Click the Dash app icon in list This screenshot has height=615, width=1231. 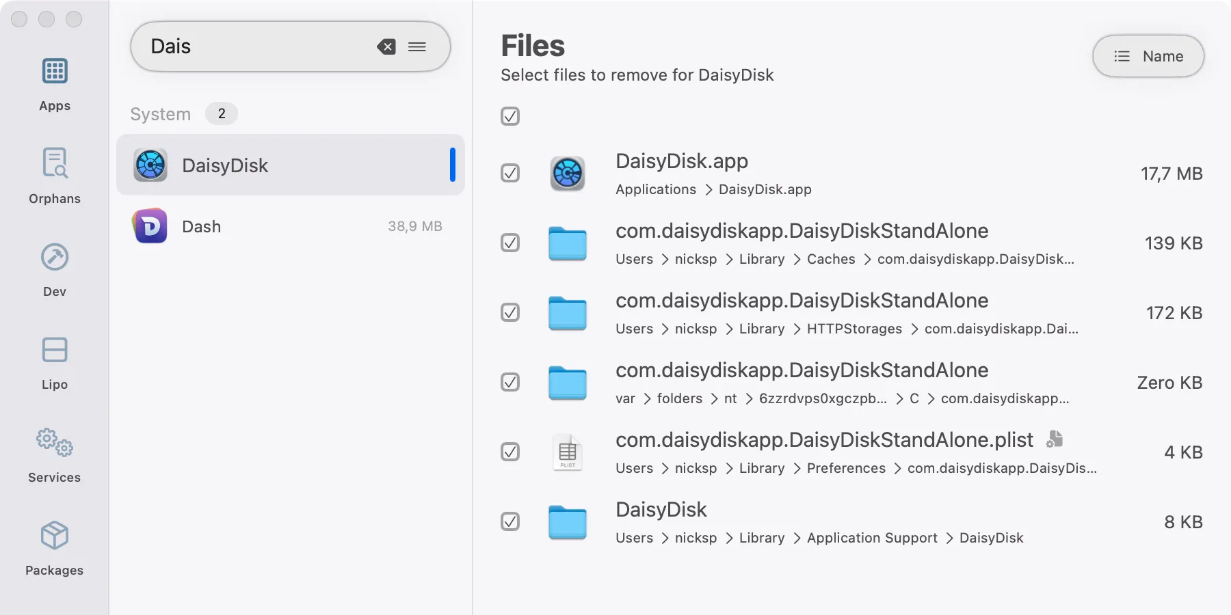tap(150, 226)
